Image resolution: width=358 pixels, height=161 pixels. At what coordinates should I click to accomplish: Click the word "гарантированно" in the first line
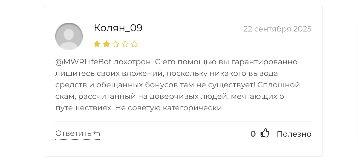pos(264,62)
